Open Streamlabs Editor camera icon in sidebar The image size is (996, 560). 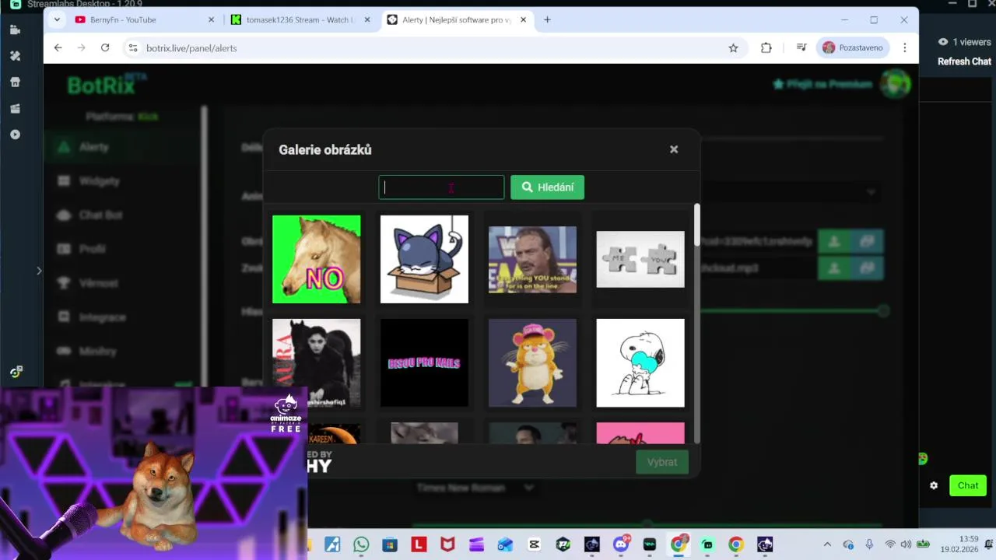(15, 30)
